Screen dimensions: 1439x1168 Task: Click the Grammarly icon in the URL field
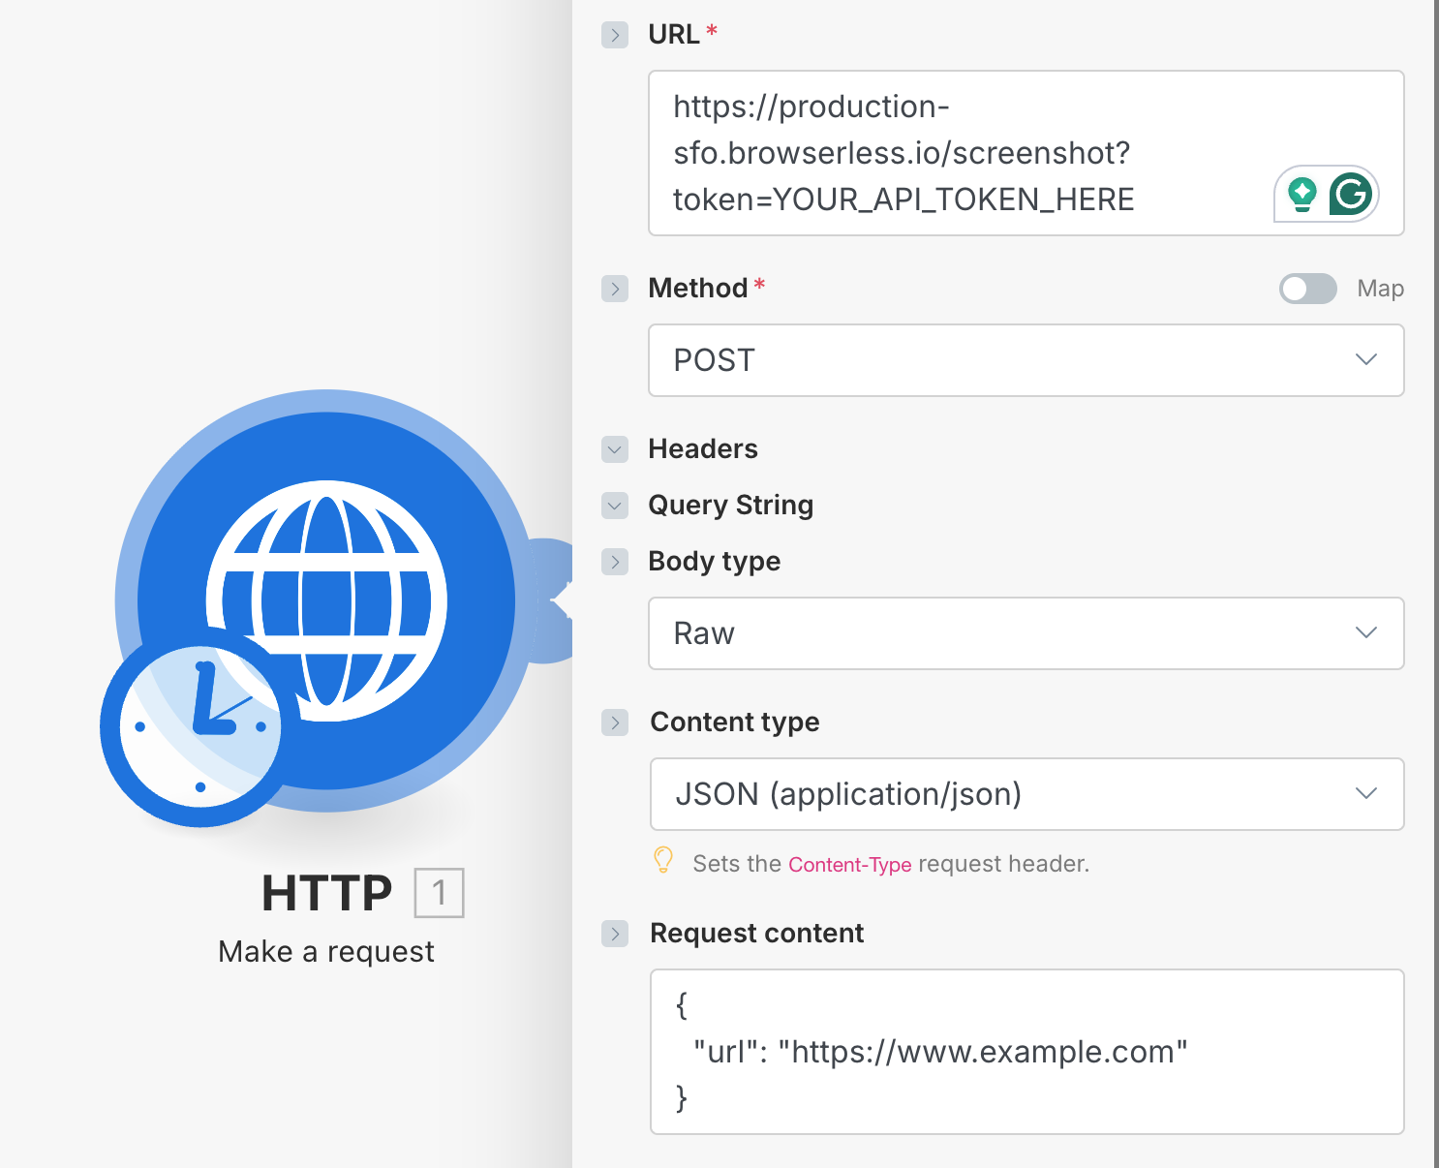1350,194
